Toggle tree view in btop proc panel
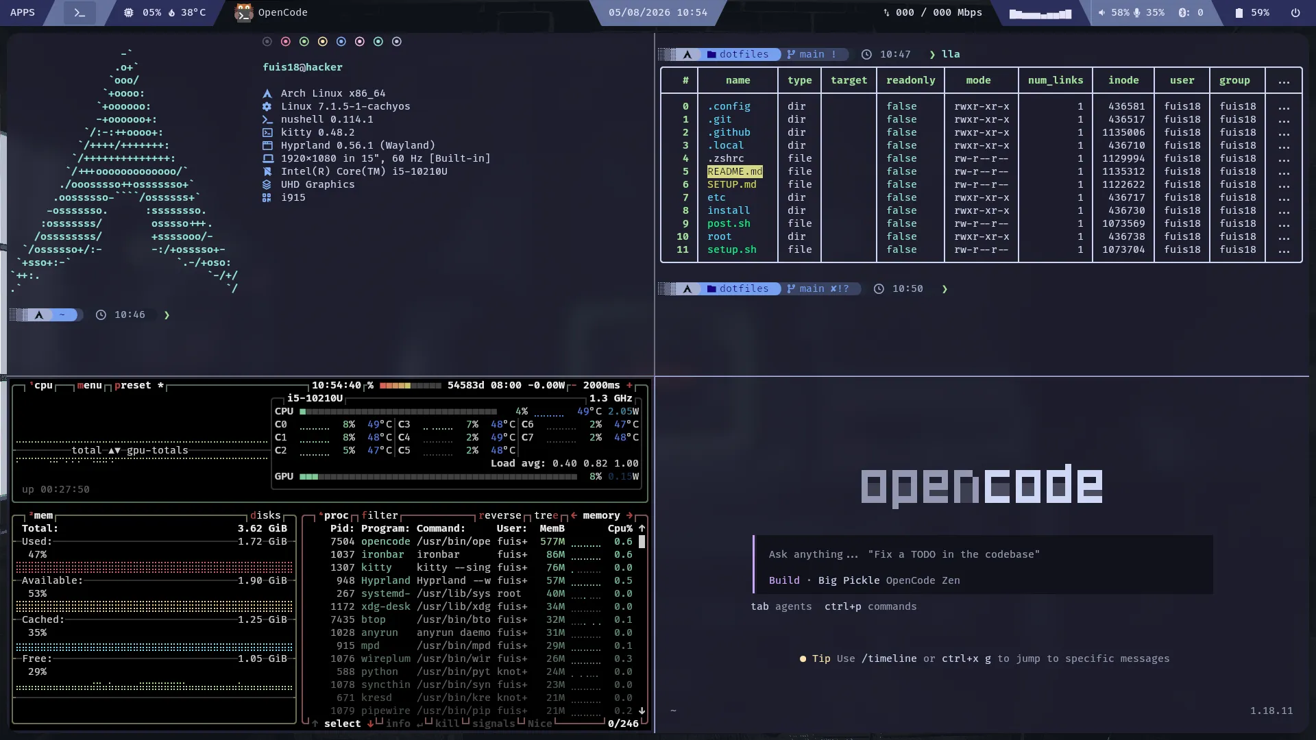Screen dimensions: 1316x740 (546, 515)
